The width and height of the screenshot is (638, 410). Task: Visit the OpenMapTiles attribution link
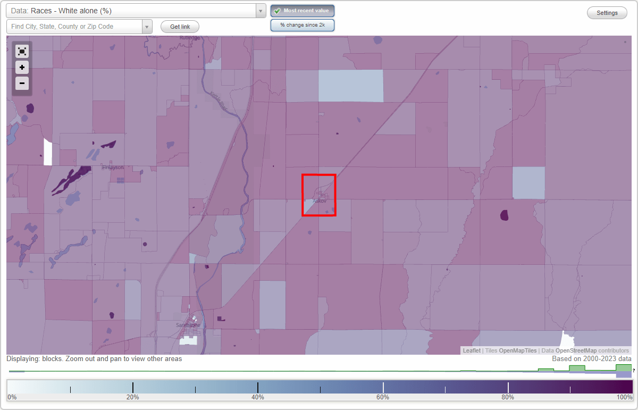coord(516,350)
